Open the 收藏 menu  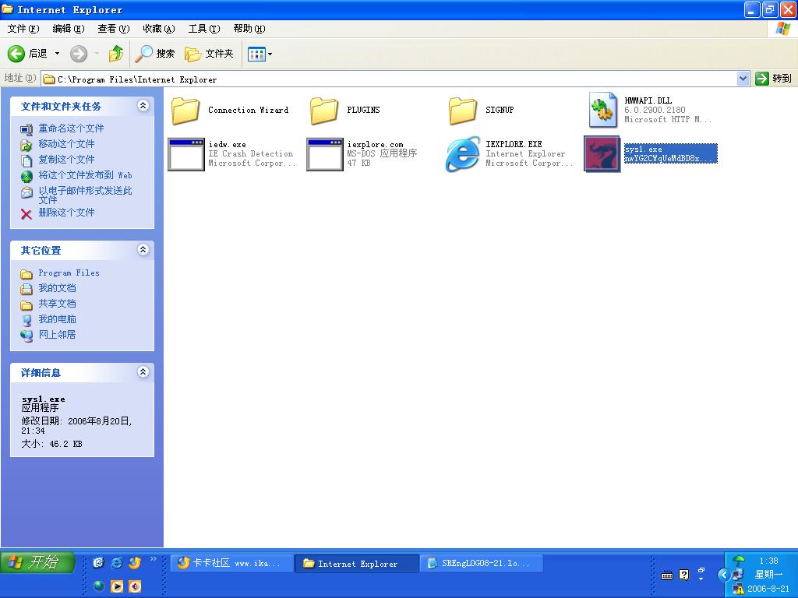point(159,29)
